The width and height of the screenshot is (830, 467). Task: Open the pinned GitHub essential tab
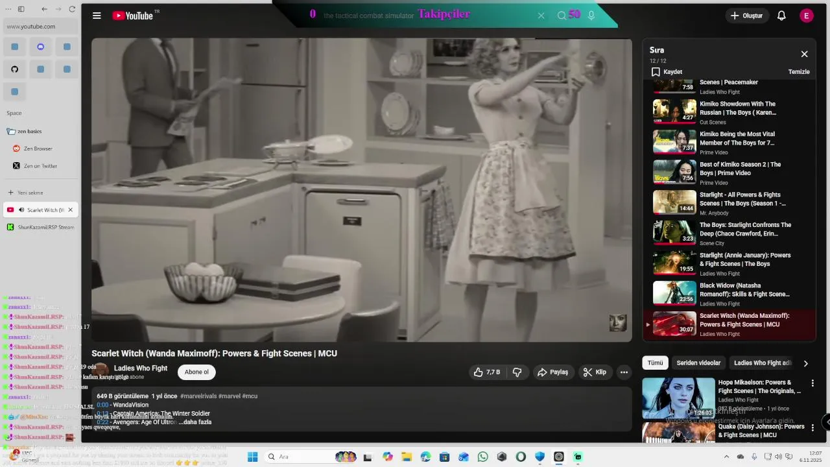15,69
